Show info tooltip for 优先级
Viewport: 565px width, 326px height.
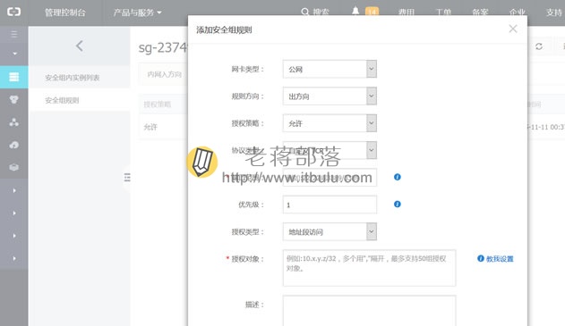click(397, 205)
